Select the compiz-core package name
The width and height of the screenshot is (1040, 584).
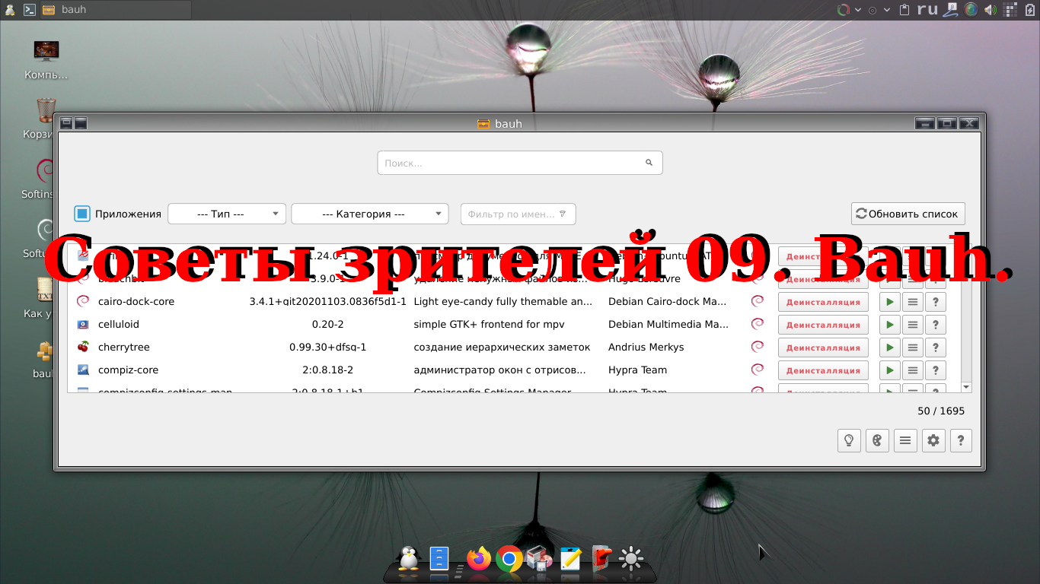[x=129, y=370]
